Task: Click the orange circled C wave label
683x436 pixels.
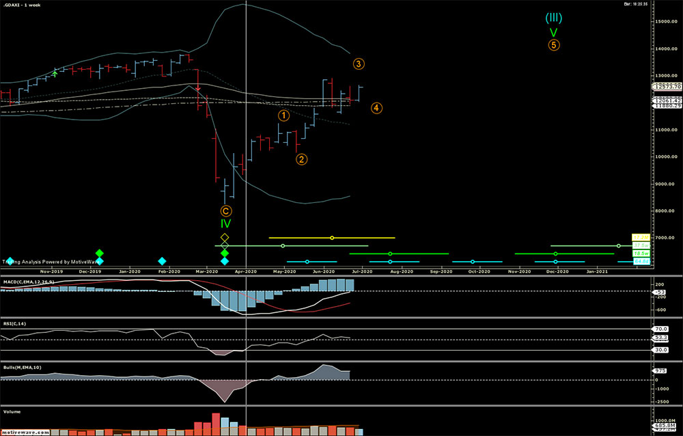Action: coord(225,211)
